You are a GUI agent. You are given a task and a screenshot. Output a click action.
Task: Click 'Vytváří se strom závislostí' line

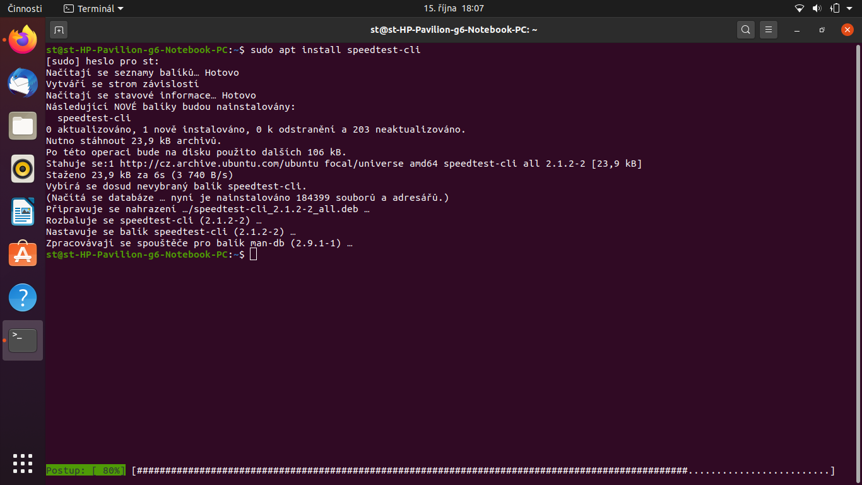[122, 84]
